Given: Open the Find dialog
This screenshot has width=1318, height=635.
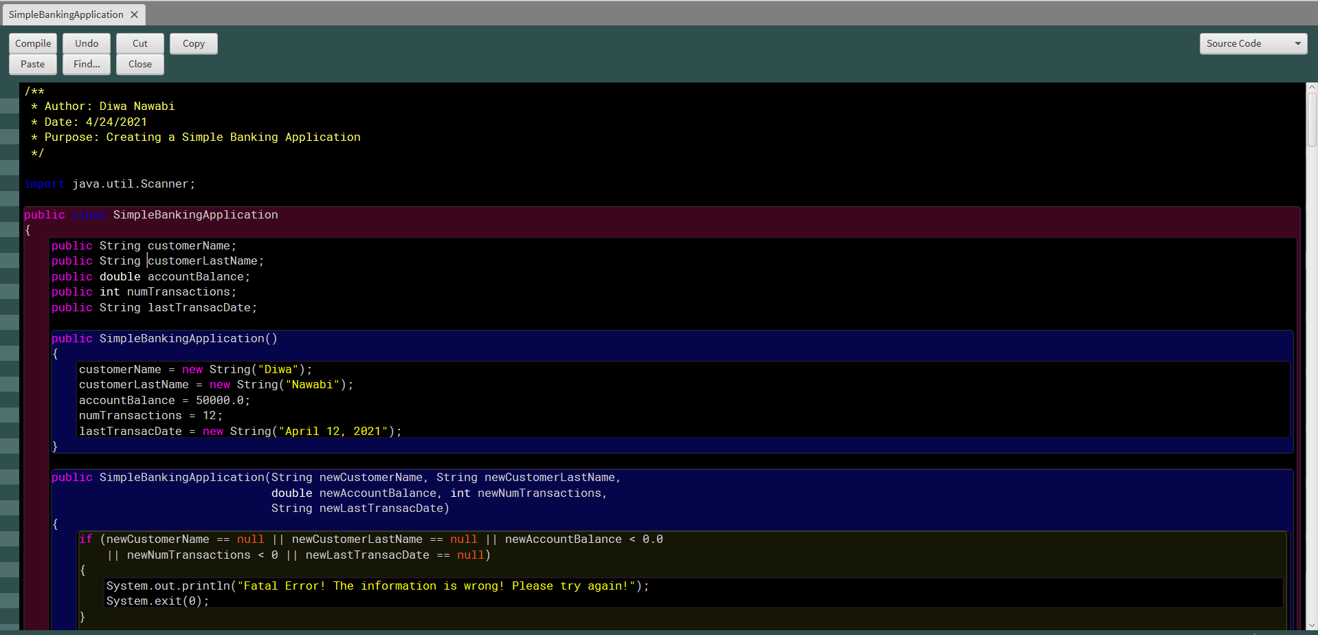Looking at the screenshot, I should pyautogui.click(x=86, y=64).
